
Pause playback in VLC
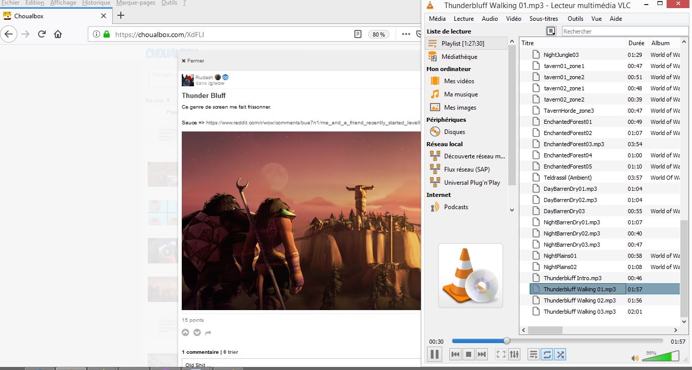435,354
